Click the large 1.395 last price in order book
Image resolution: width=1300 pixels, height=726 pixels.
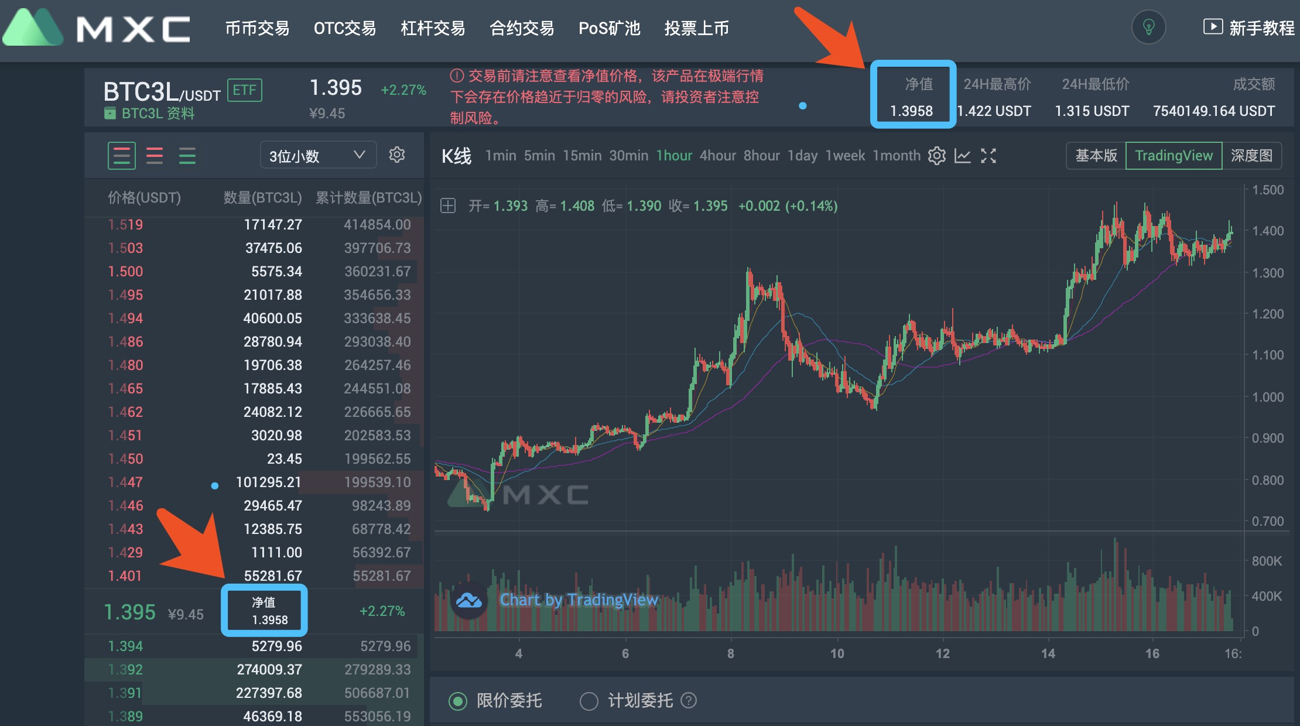click(x=129, y=612)
